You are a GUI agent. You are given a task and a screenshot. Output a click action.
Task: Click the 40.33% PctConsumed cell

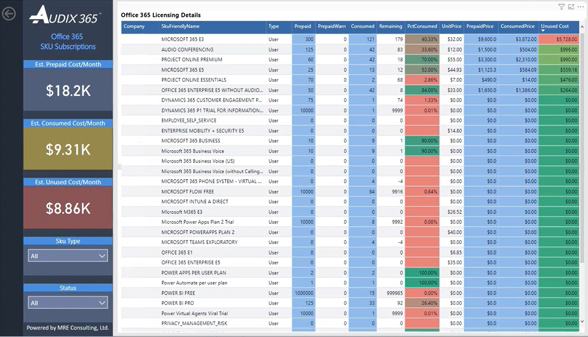(x=422, y=39)
